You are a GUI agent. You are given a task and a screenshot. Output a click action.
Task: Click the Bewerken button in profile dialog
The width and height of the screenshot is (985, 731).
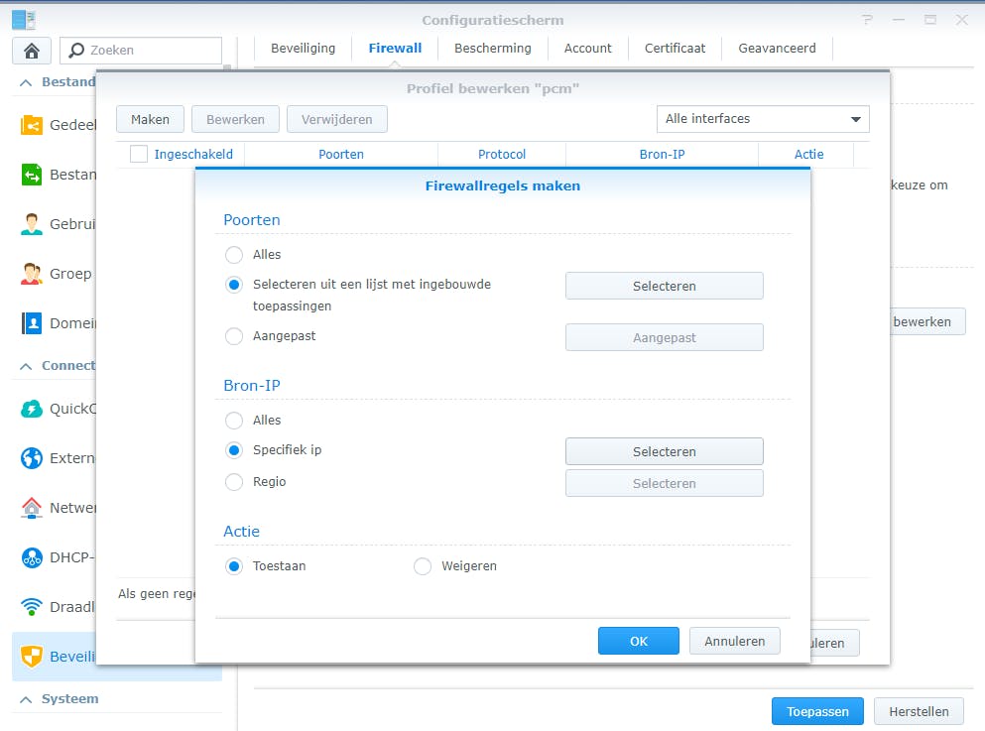[x=235, y=119]
